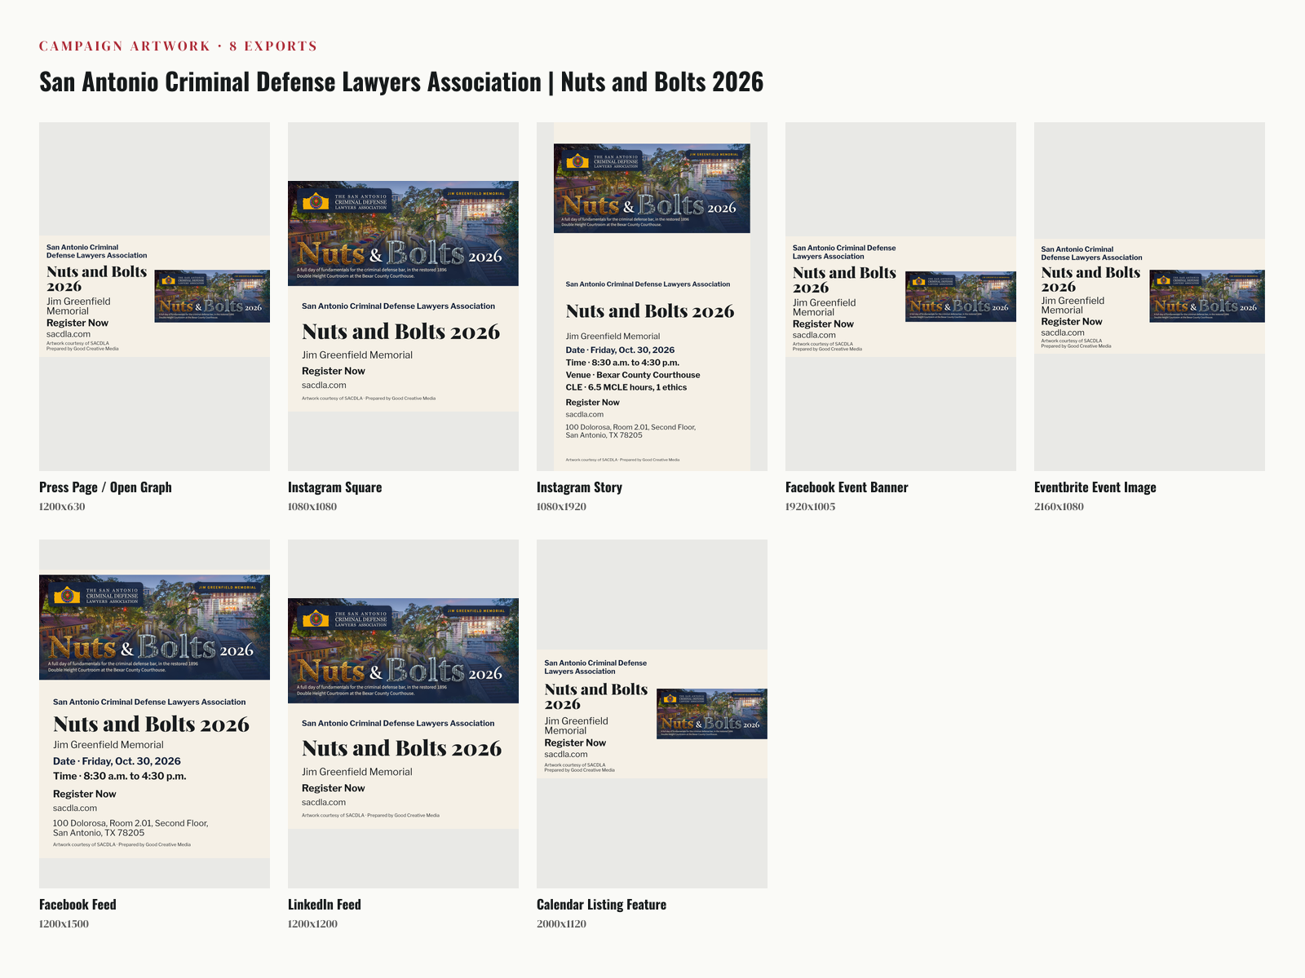Click the 'Calendar Listing Feature' caption
Viewport: 1305px width, 978px height.
point(601,905)
